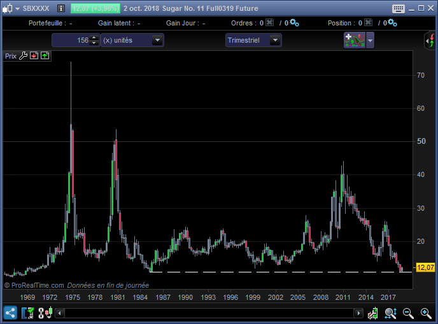Screen dimensions: 438x324
Task: Click the green up-arrow icon in Prix panel
Action: click(x=45, y=55)
